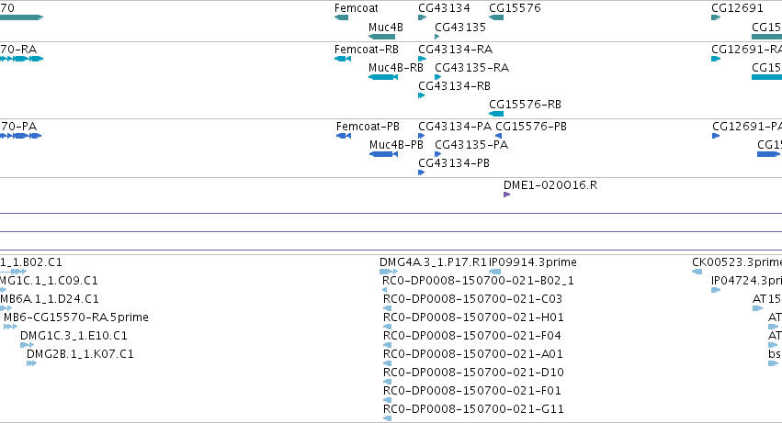Click EST RC0-DP0008-150700-021-B02_1

pos(478,281)
